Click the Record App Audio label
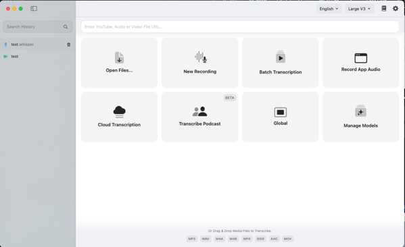Image resolution: width=405 pixels, height=247 pixels. pos(361,70)
